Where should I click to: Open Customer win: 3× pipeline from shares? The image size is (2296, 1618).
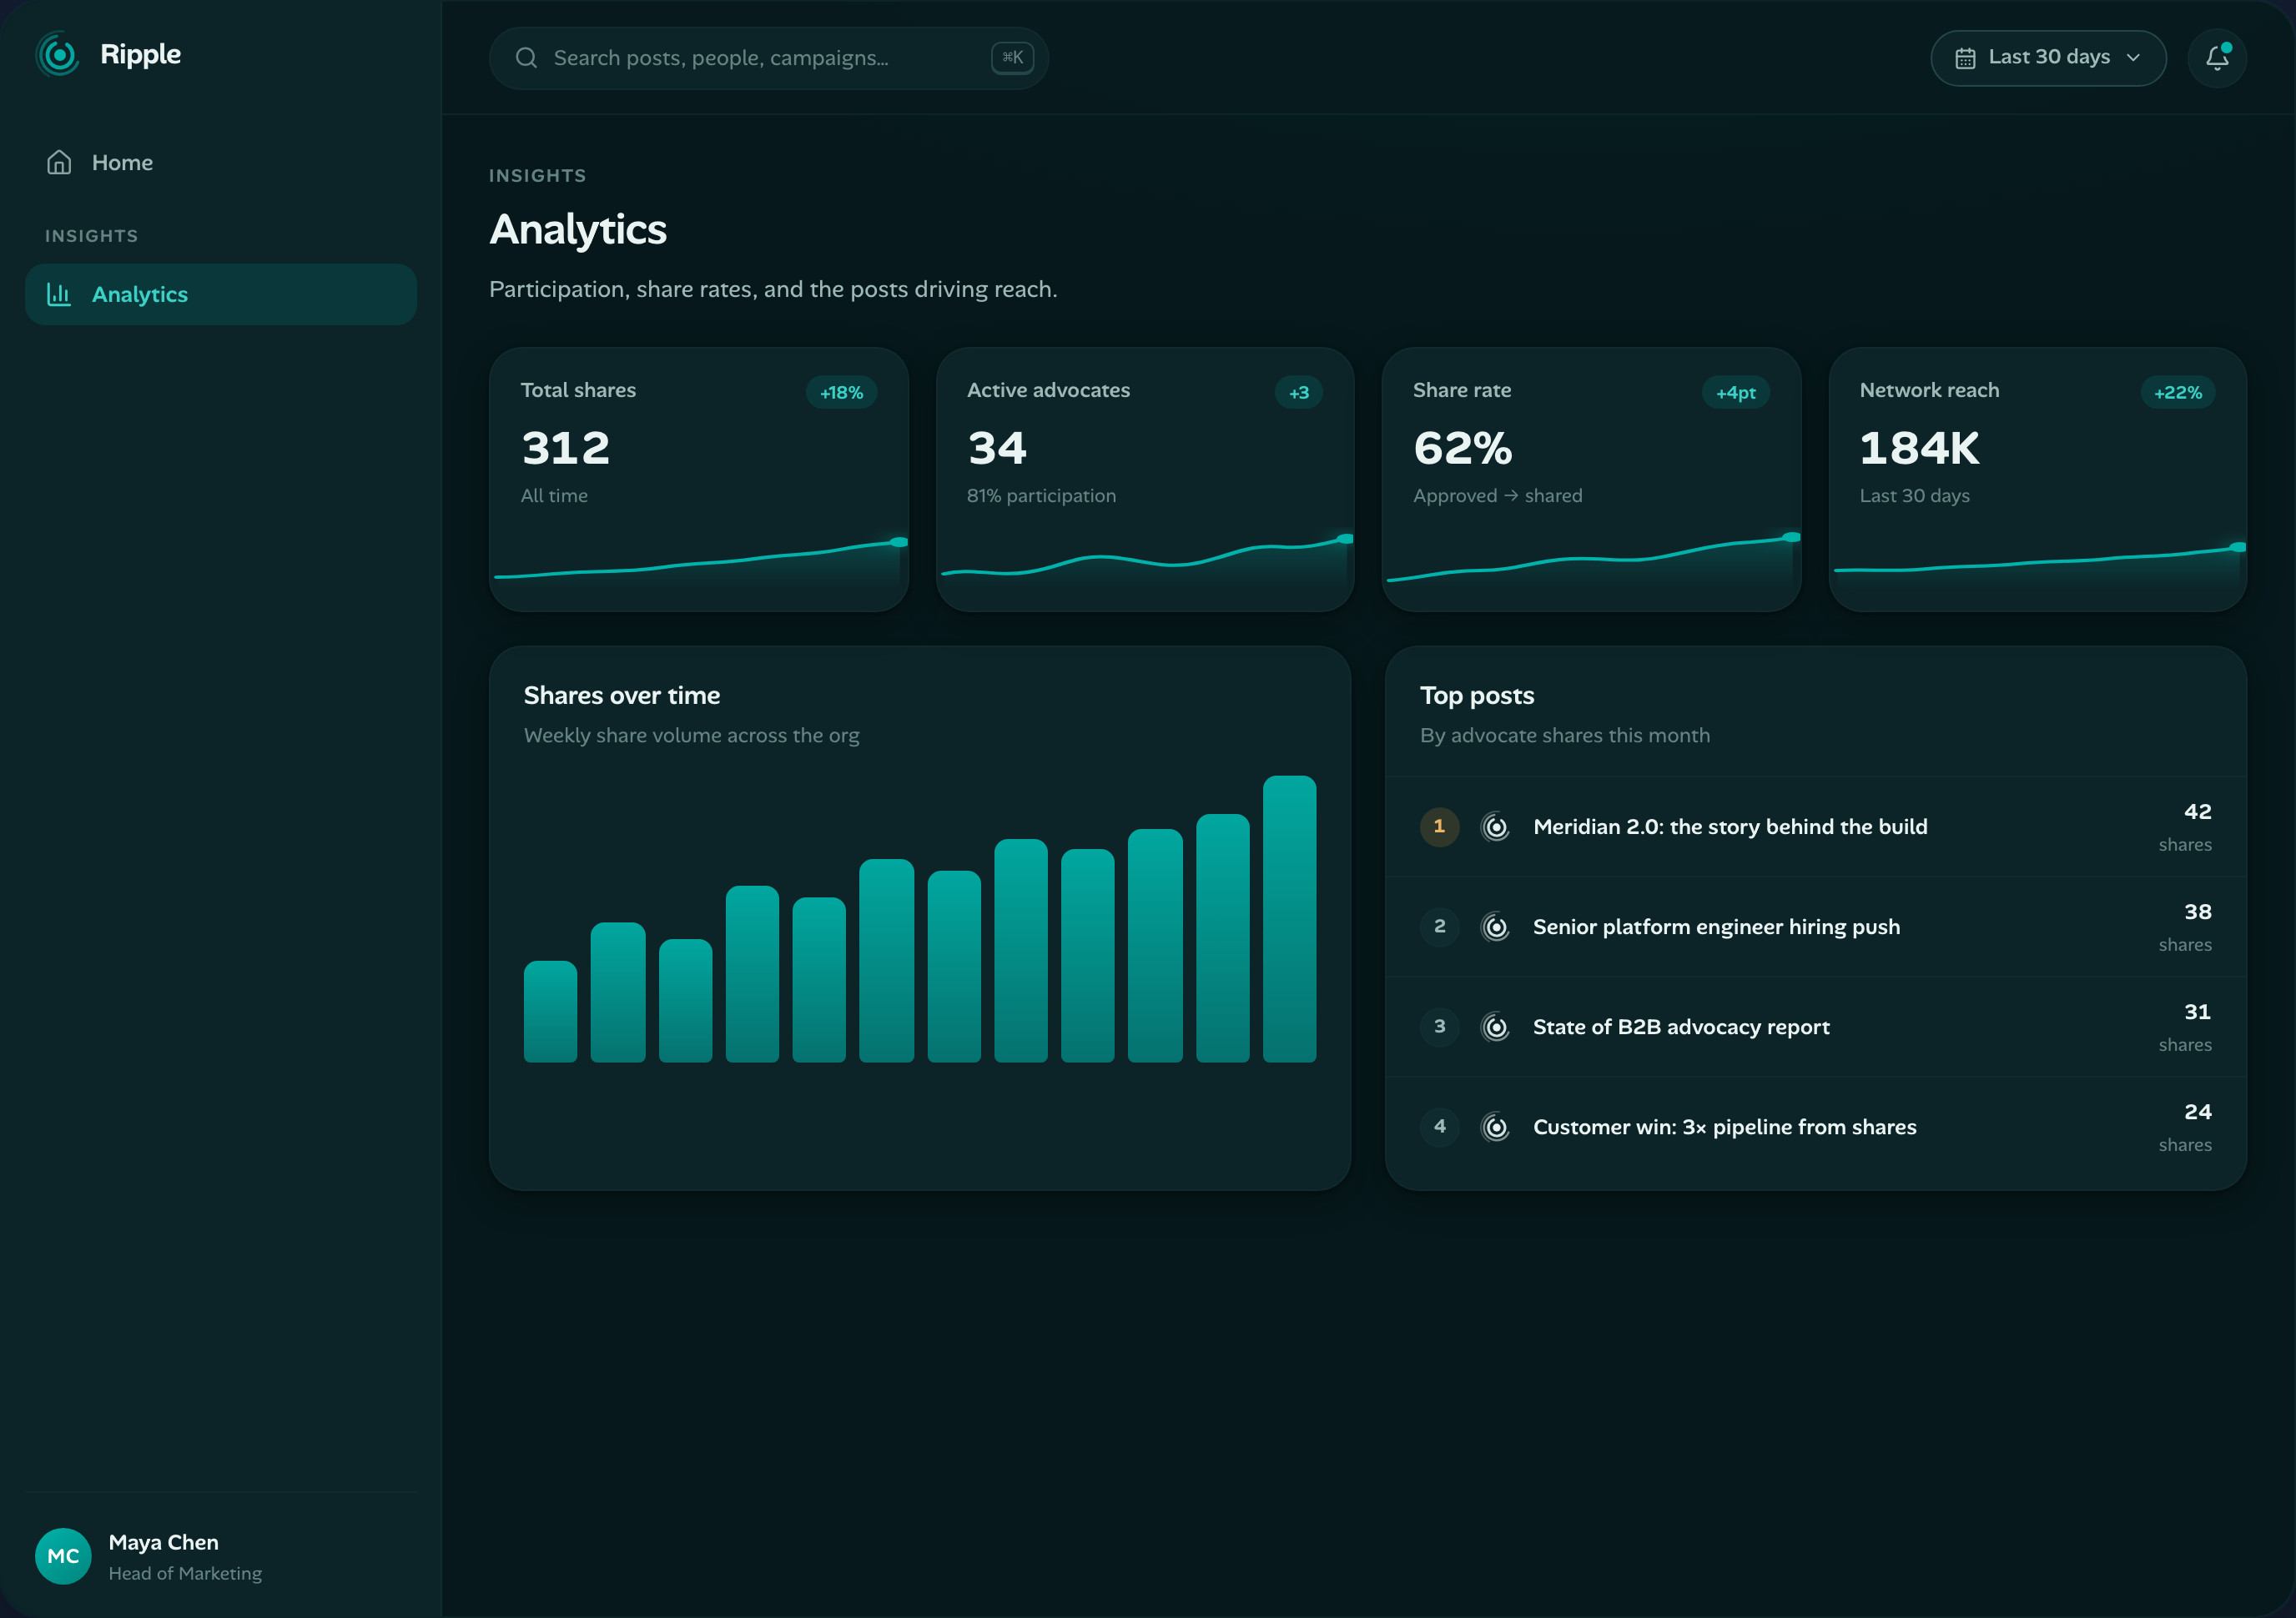[1724, 1126]
